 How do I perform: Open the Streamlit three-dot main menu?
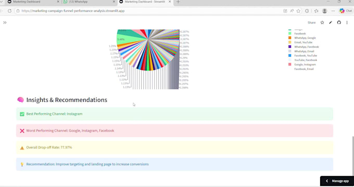click(347, 22)
